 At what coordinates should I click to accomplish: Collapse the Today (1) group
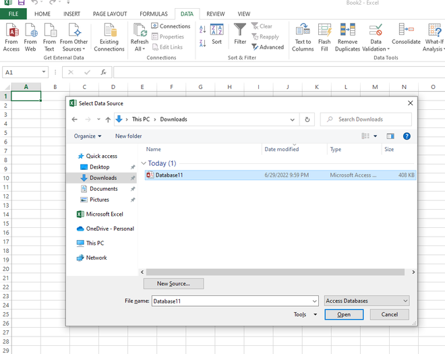tap(144, 163)
